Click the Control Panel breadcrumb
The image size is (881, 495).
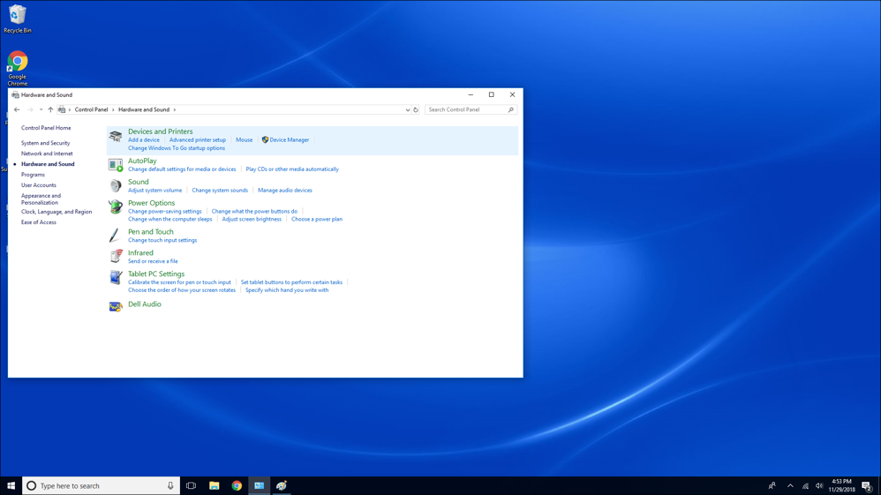91,109
